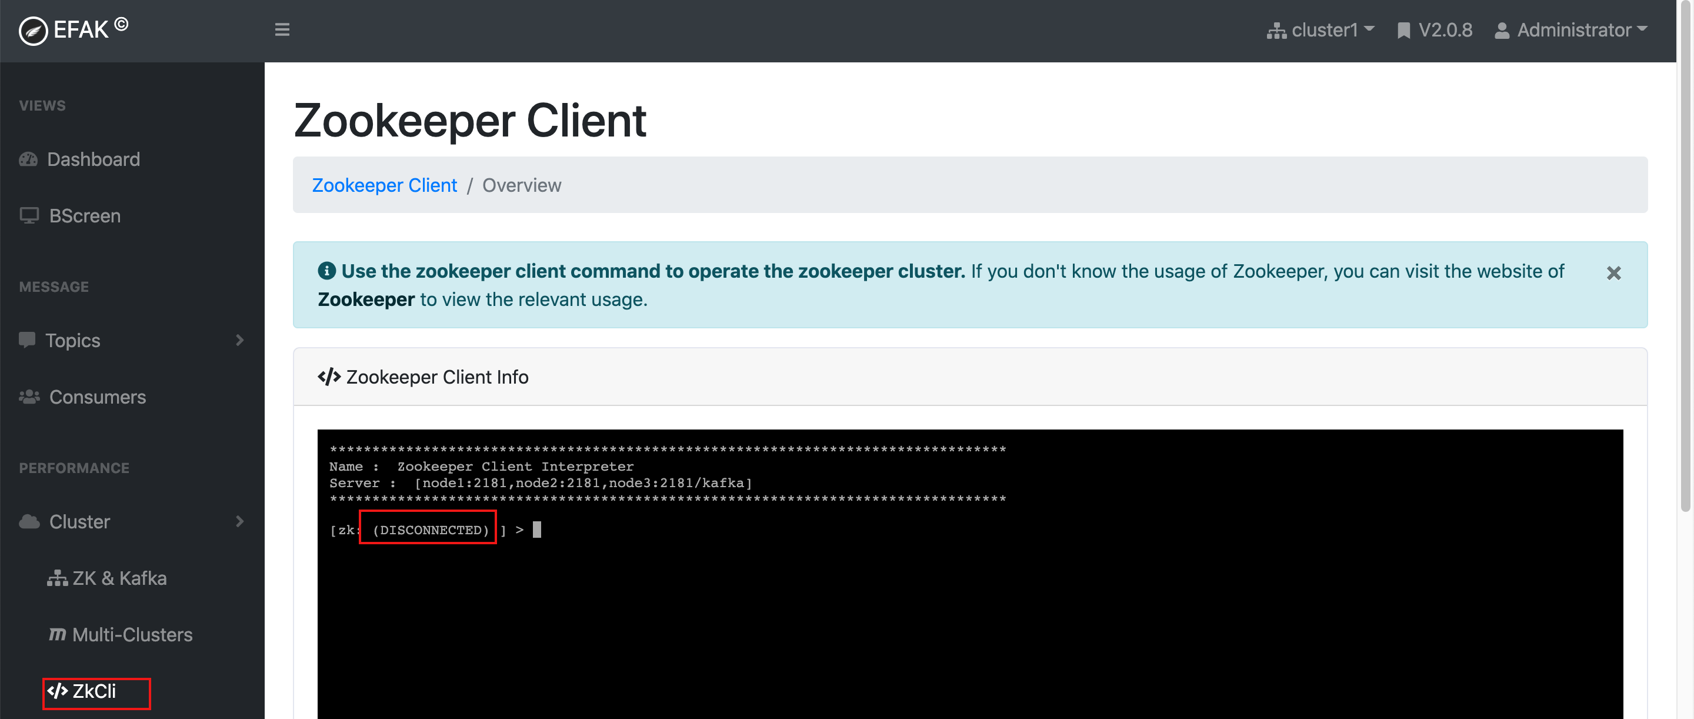Click the Consumers group icon
Screen dimensions: 1694x719
(x=29, y=397)
